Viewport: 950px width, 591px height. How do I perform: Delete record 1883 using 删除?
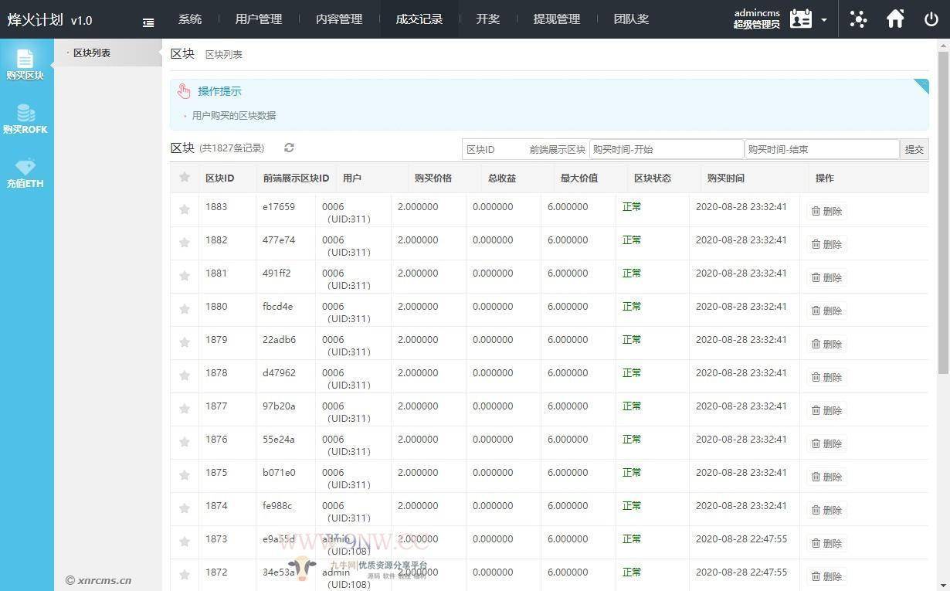tap(829, 210)
